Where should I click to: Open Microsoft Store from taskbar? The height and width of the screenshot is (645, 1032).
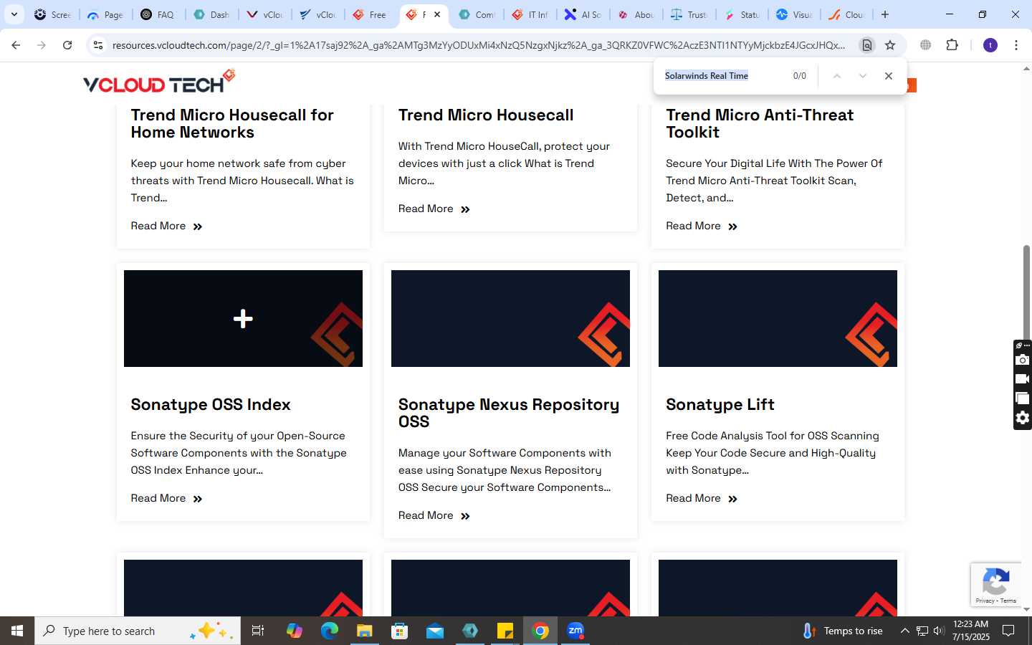(x=400, y=631)
